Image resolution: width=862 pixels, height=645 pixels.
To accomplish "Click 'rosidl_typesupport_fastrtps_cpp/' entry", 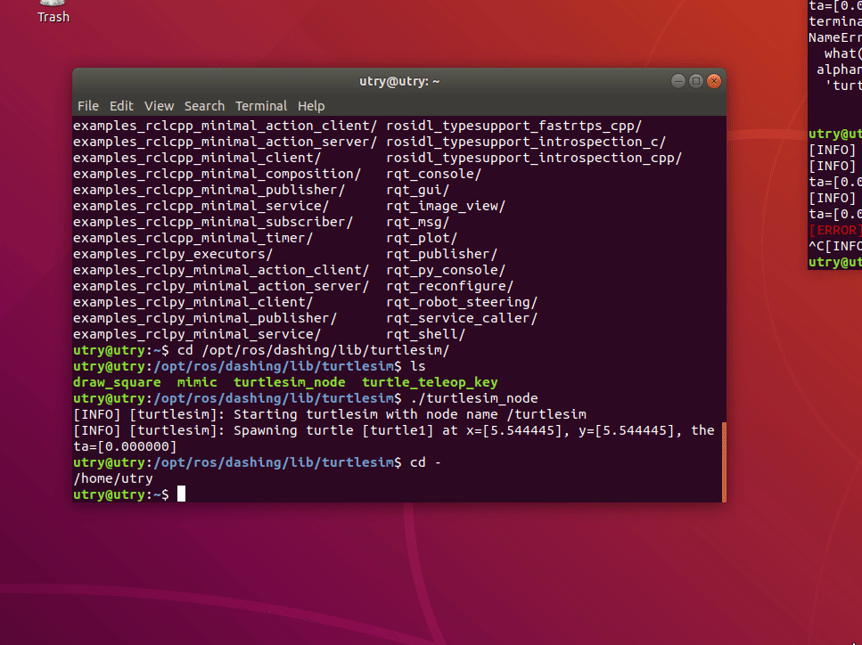I will [x=514, y=126].
